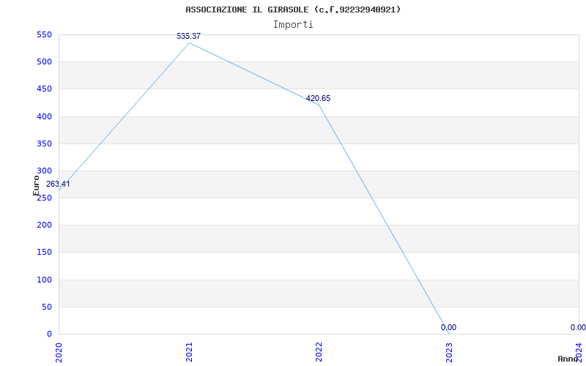Click the 2024 x-axis label
Screen dimensions: 586x366
pyautogui.click(x=579, y=353)
